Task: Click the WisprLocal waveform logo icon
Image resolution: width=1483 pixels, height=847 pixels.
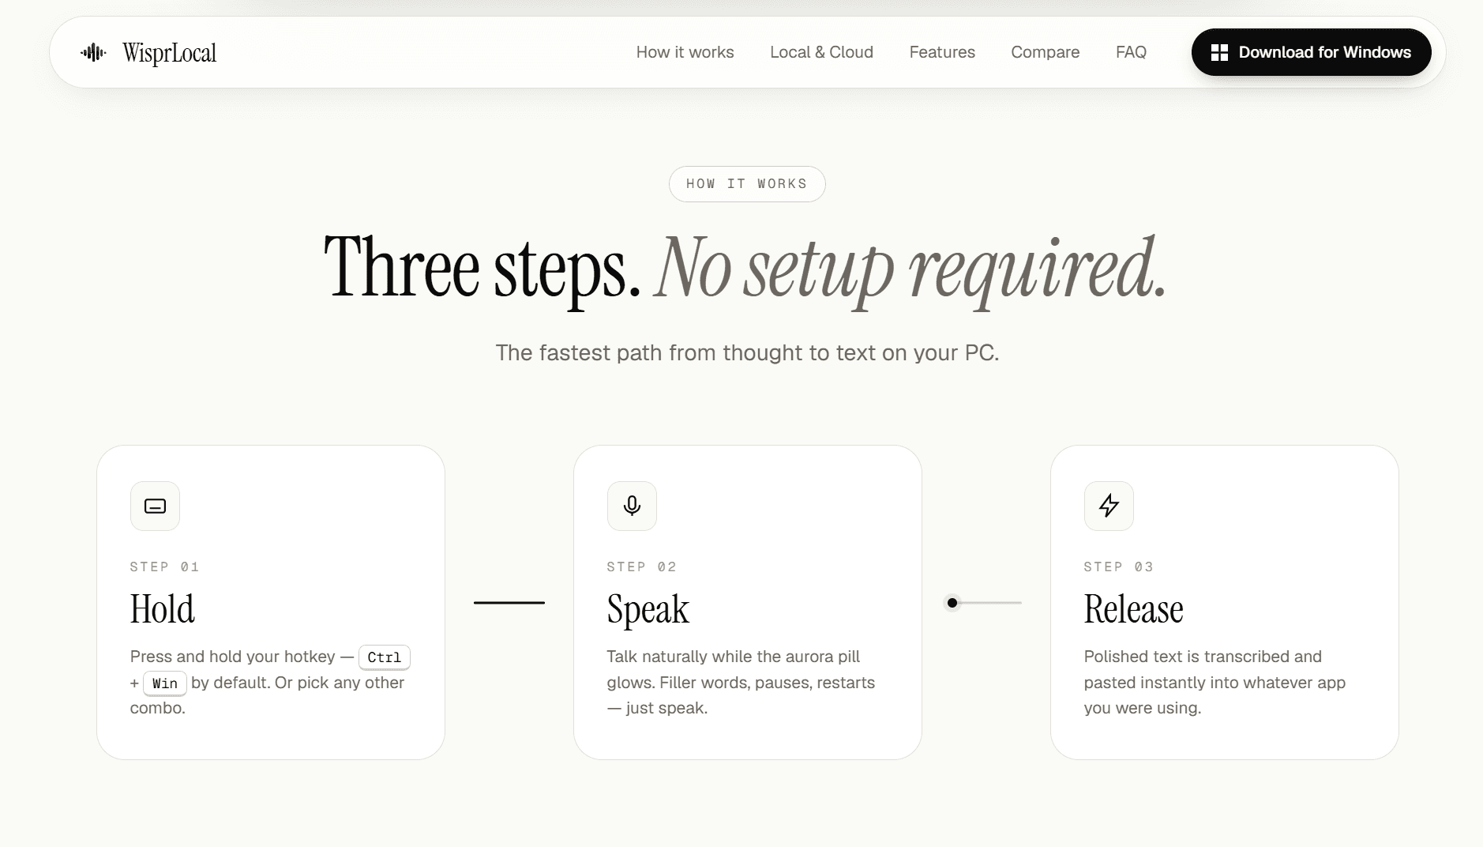Action: (93, 52)
